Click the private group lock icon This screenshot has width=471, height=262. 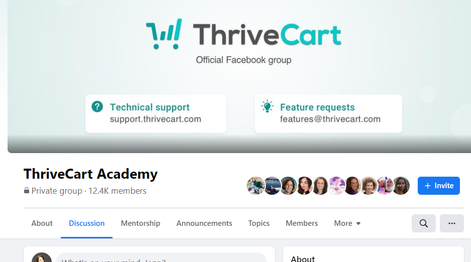[x=27, y=191]
